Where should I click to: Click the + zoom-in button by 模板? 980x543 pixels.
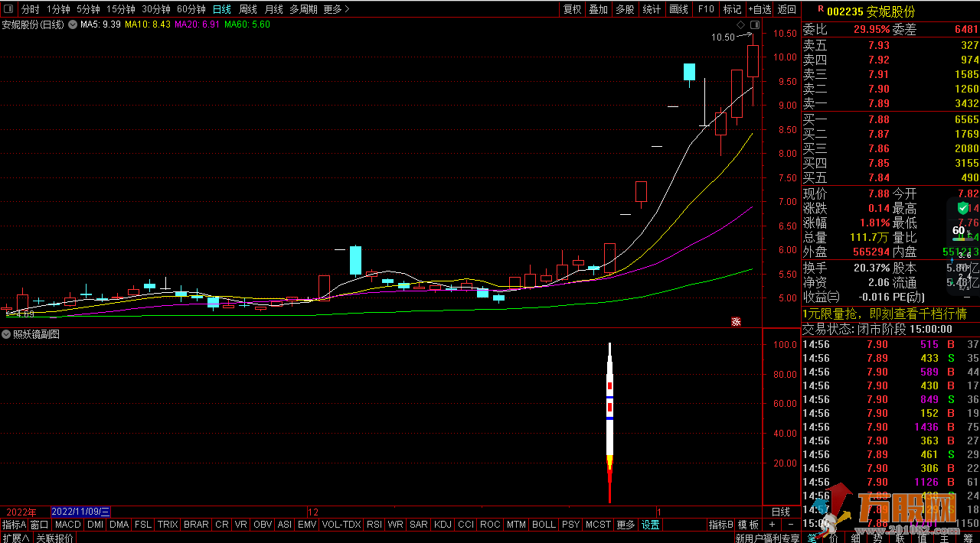(x=772, y=525)
